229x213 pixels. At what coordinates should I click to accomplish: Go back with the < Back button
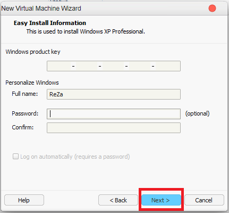(x=118, y=200)
